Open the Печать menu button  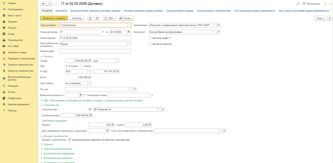126,18
